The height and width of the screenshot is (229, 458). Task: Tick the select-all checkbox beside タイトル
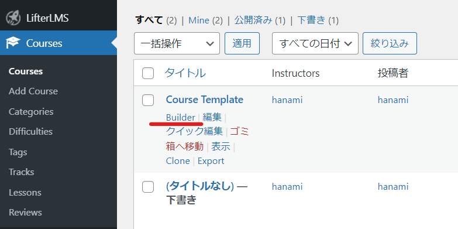point(148,73)
